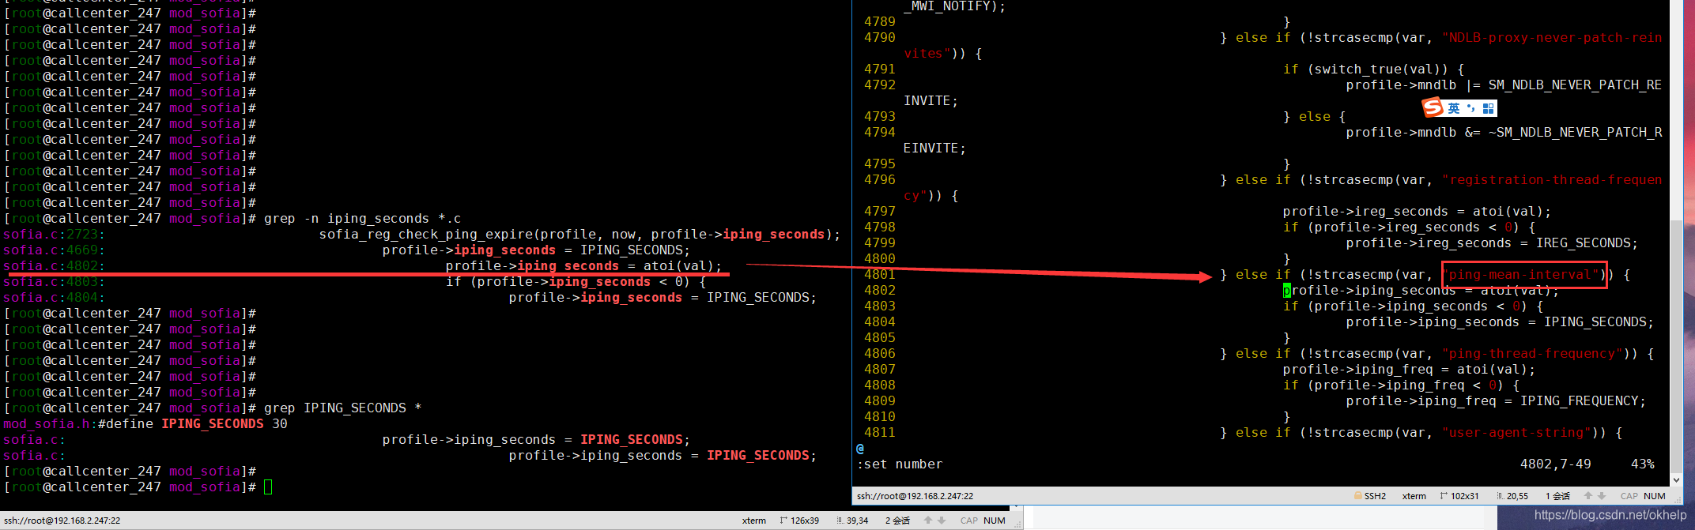Click grep result line sofia.c:4803
Viewport: 1695px width, 530px height.
[354, 282]
